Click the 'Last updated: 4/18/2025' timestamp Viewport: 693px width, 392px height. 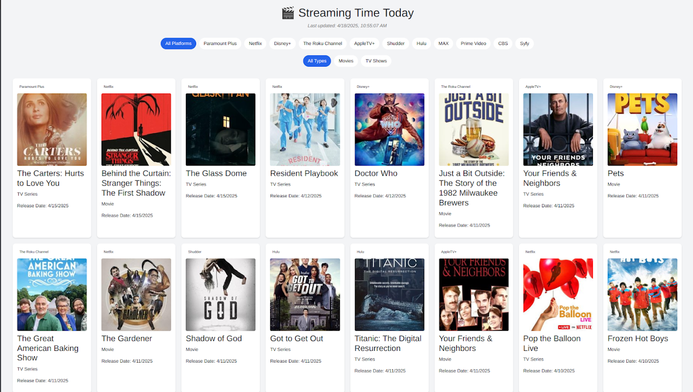(x=347, y=26)
